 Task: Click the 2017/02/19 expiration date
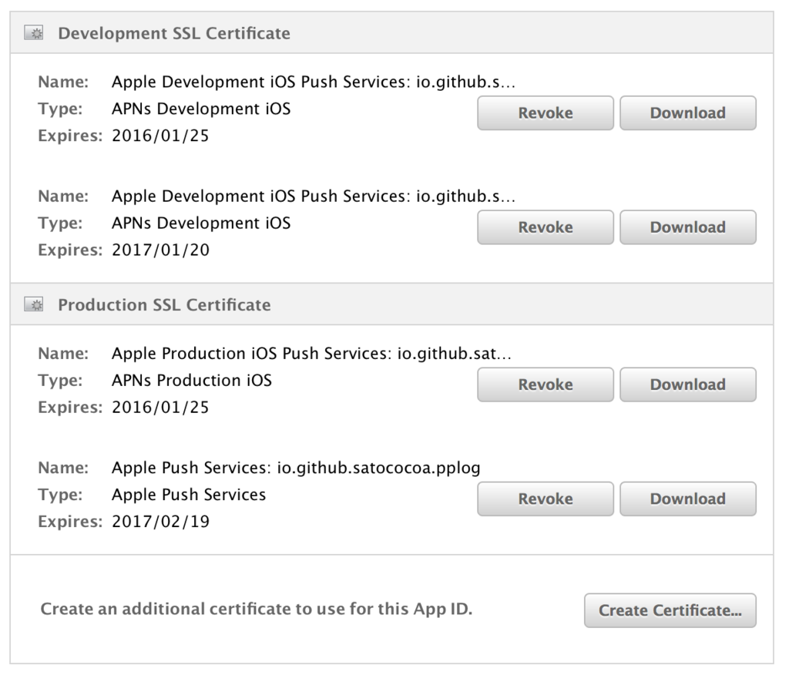[160, 522]
